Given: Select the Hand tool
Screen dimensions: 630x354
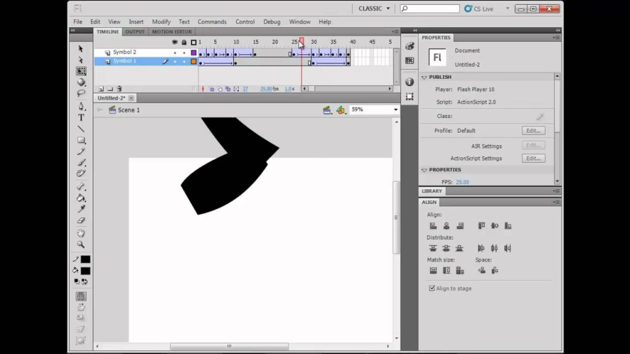Looking at the screenshot, I should tap(81, 233).
